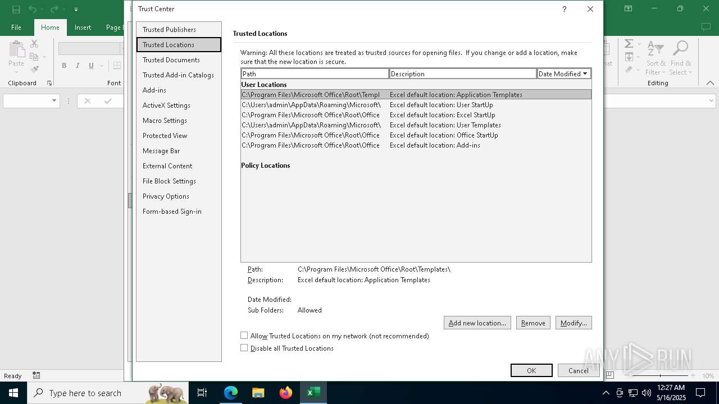Click the Undo arrow in Quick Access toolbar

[x=33, y=9]
